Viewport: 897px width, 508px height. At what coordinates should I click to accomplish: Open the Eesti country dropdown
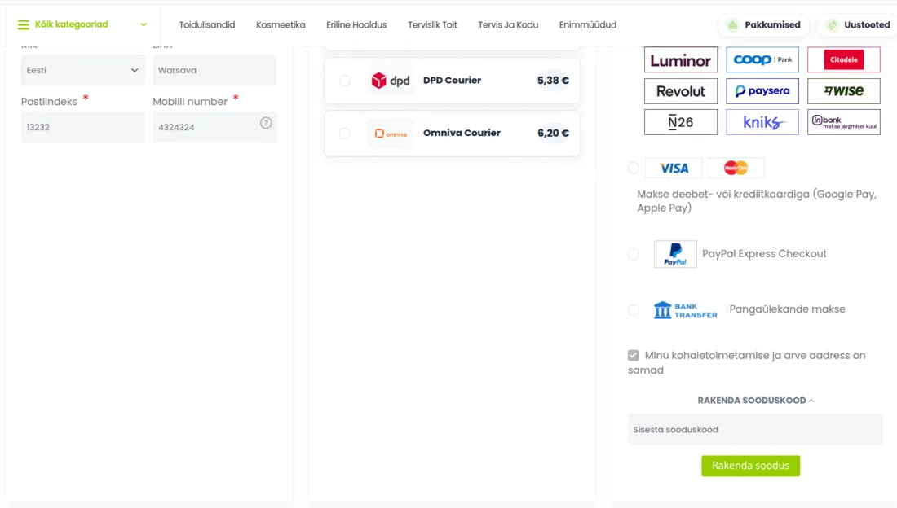[83, 70]
